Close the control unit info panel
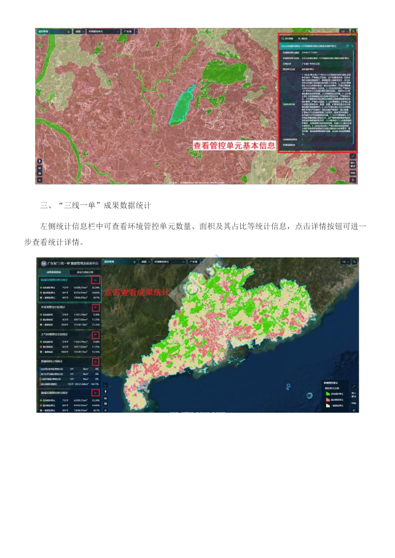 [x=353, y=46]
